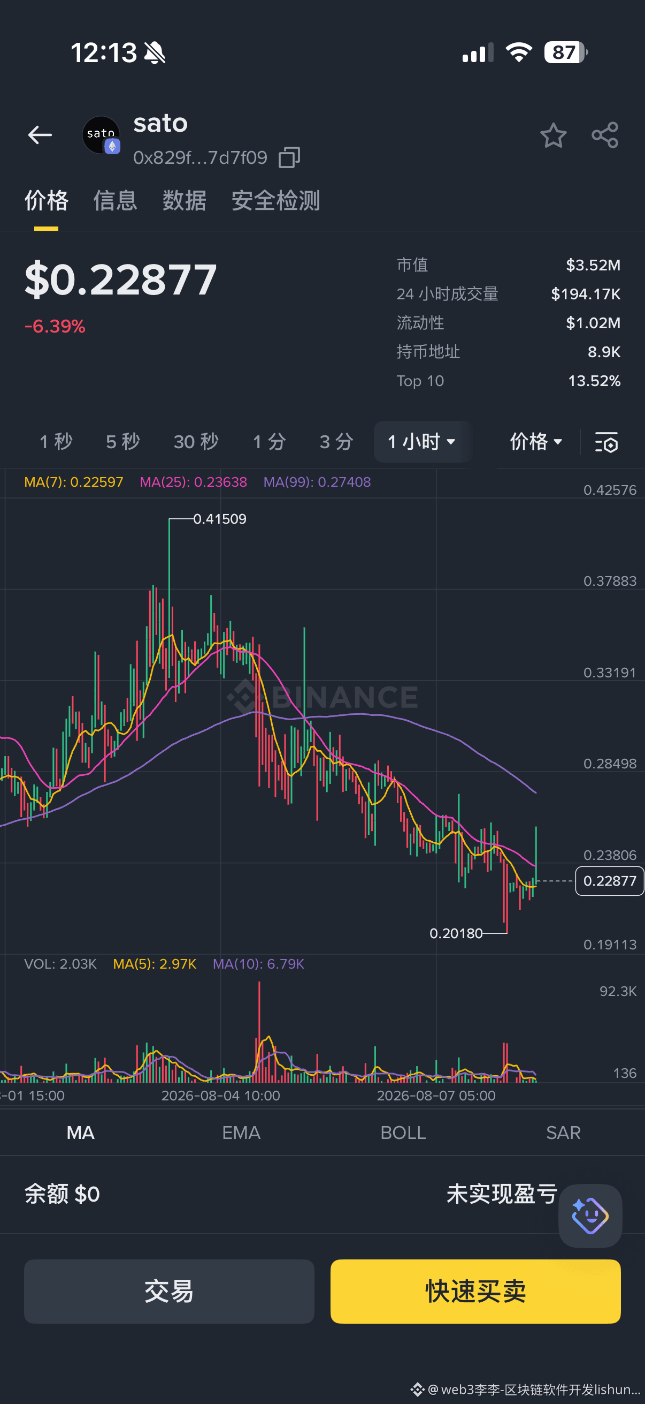Tap the Top 10 value 13.52%
The image size is (645, 1404).
click(594, 380)
